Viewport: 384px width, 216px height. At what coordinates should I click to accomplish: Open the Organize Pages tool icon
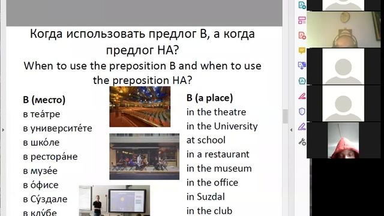(x=302, y=20)
